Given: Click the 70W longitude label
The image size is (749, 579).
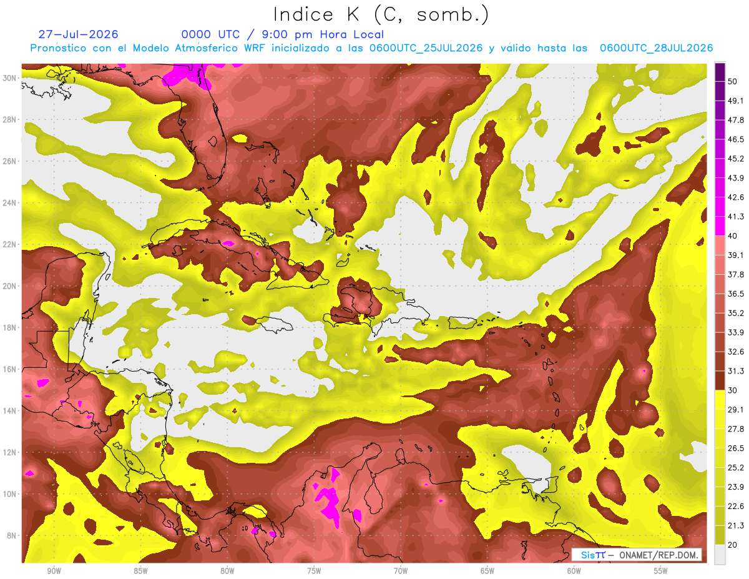Looking at the screenshot, I should click(x=401, y=571).
